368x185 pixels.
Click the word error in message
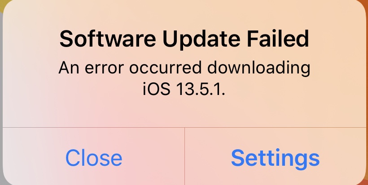tap(104, 68)
